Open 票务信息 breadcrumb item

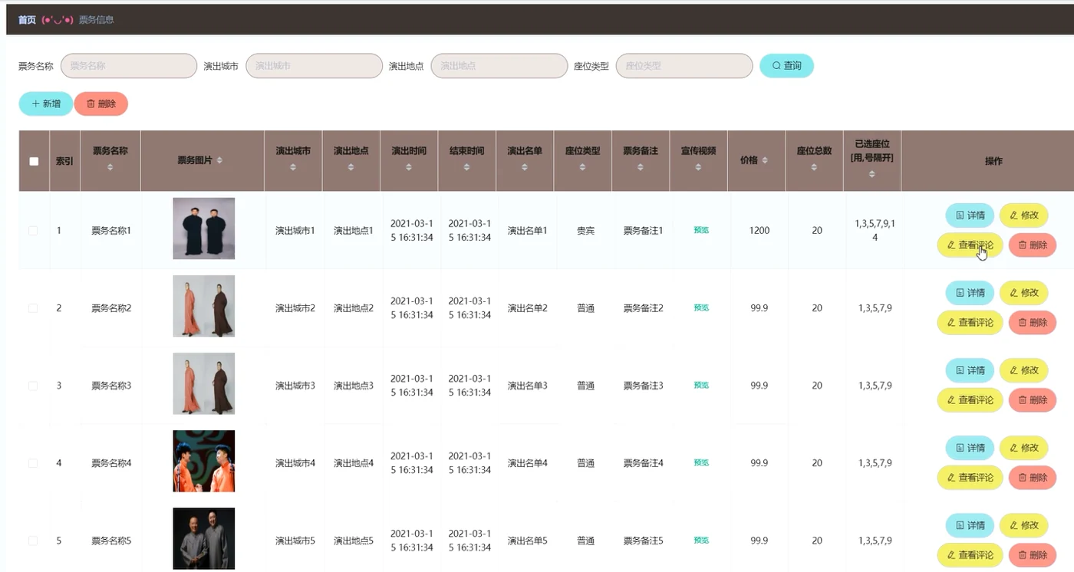[97, 20]
